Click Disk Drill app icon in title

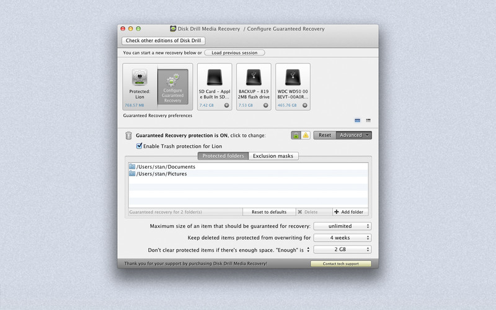point(173,29)
